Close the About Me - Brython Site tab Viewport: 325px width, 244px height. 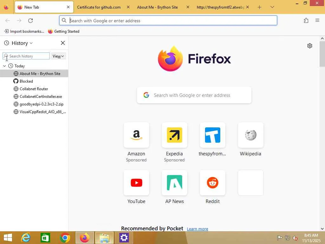[x=188, y=7]
